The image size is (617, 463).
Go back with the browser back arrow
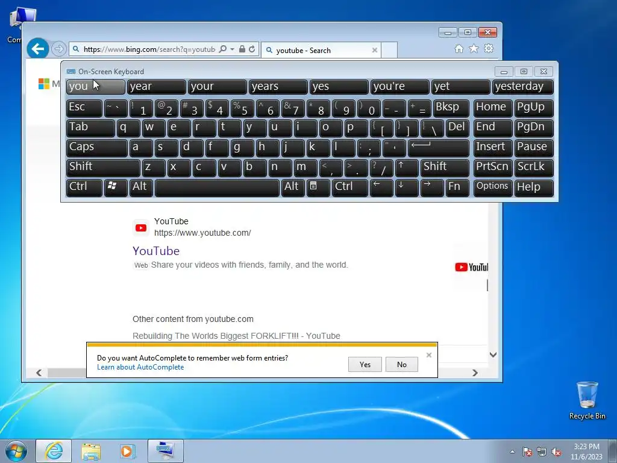tap(38, 49)
